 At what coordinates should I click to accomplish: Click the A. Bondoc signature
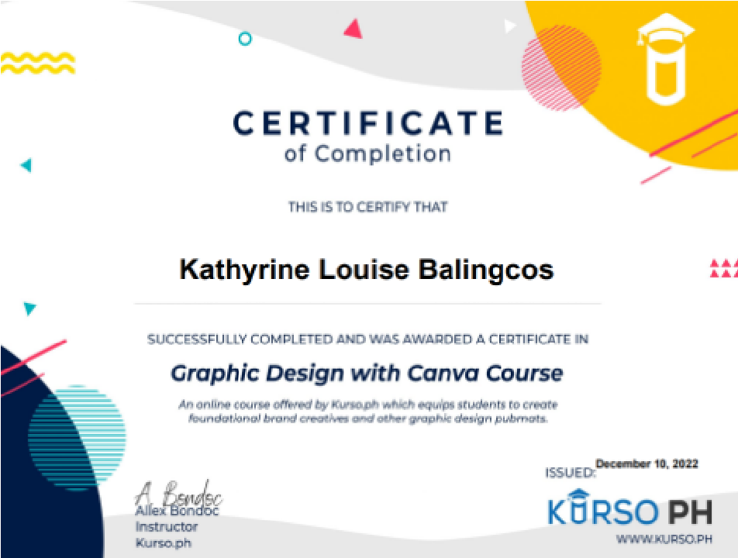click(x=178, y=493)
